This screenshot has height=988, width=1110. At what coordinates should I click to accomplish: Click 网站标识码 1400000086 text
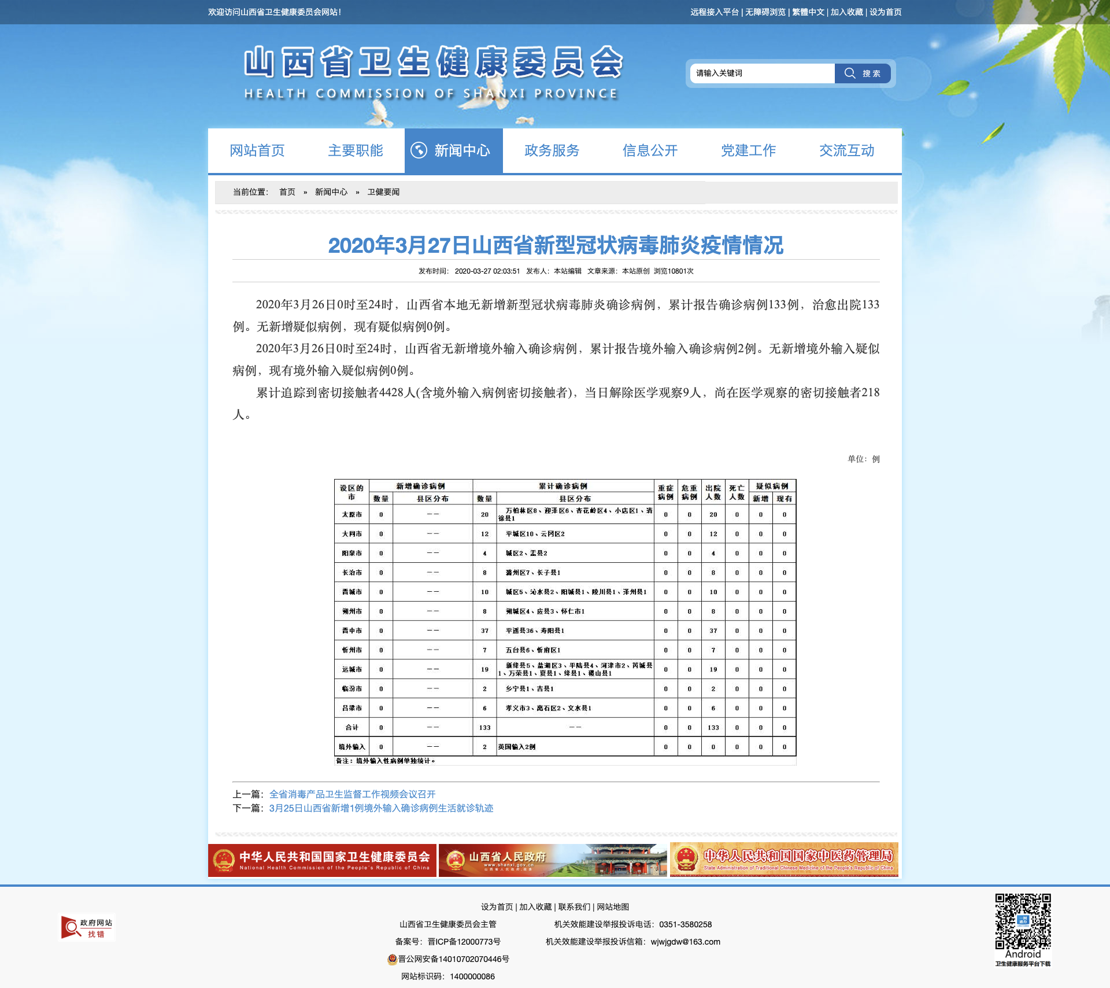click(448, 976)
